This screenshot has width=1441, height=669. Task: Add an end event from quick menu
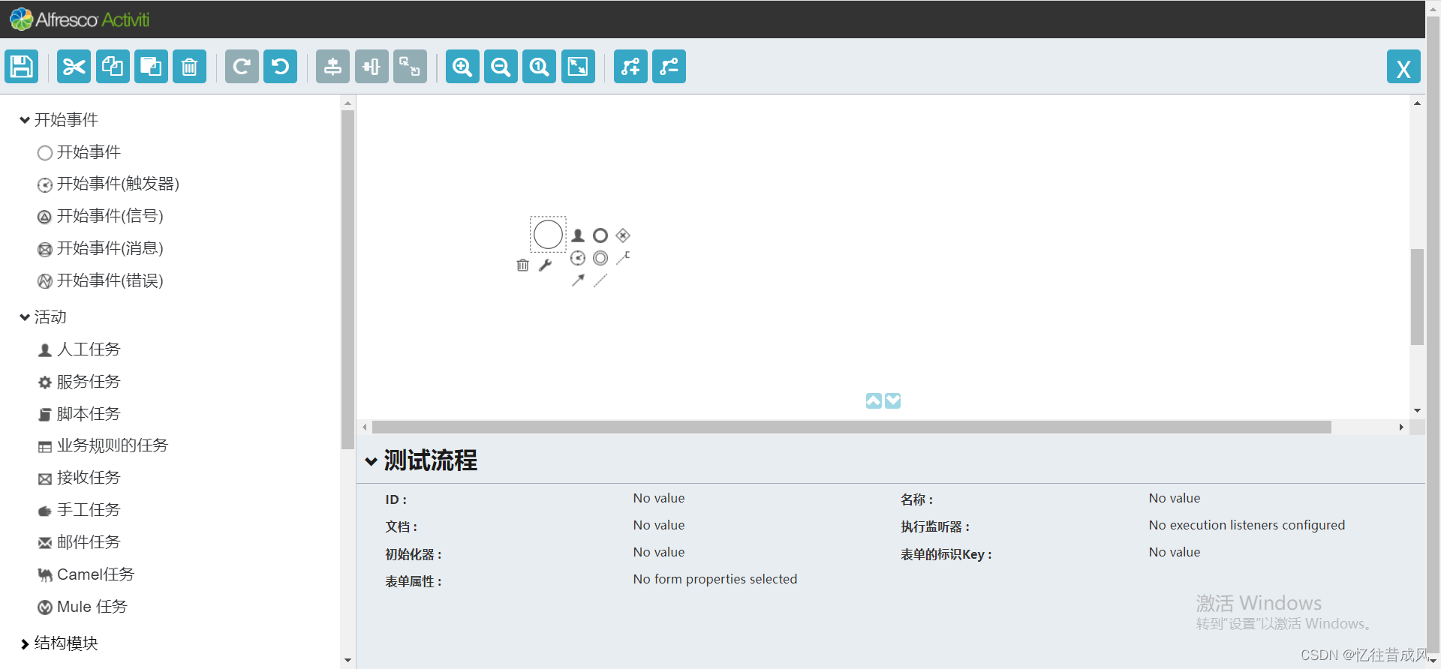click(600, 235)
